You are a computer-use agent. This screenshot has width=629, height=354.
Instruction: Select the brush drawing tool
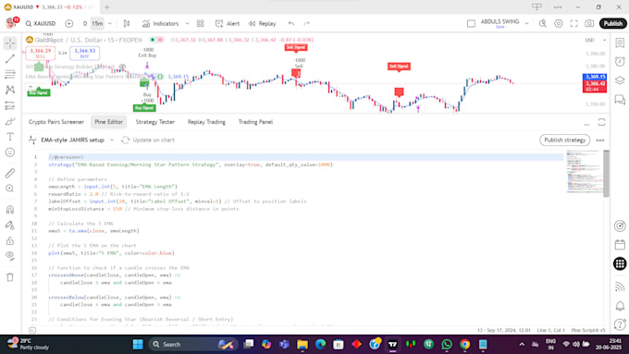pos(10,121)
